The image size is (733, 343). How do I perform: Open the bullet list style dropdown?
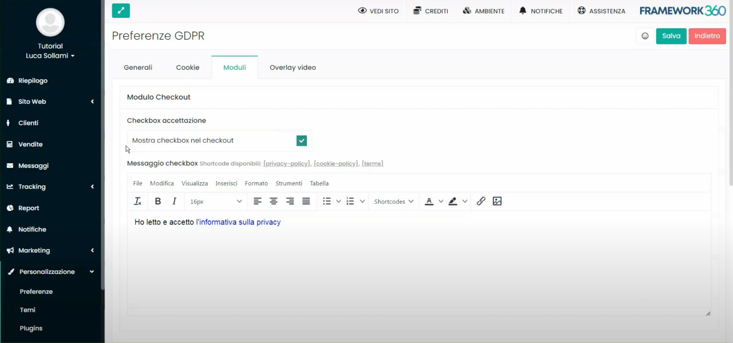[x=338, y=201]
